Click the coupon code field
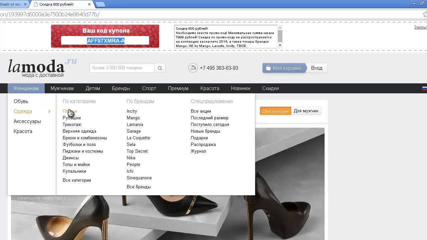Viewport: 427px width, 240px height. point(105,41)
